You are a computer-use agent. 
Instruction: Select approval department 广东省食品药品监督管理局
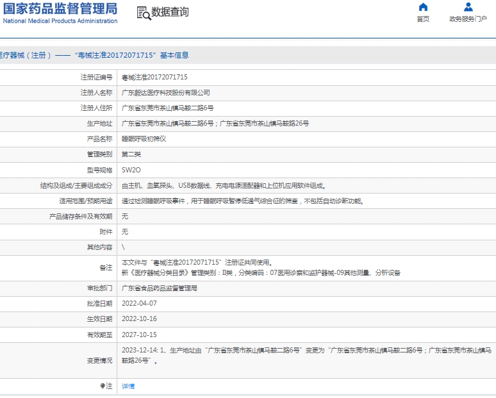[160, 288]
